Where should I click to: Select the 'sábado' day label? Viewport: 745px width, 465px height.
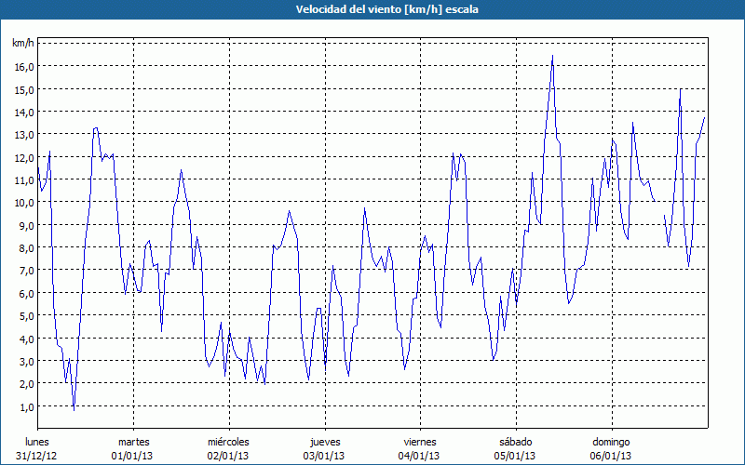coord(515,442)
